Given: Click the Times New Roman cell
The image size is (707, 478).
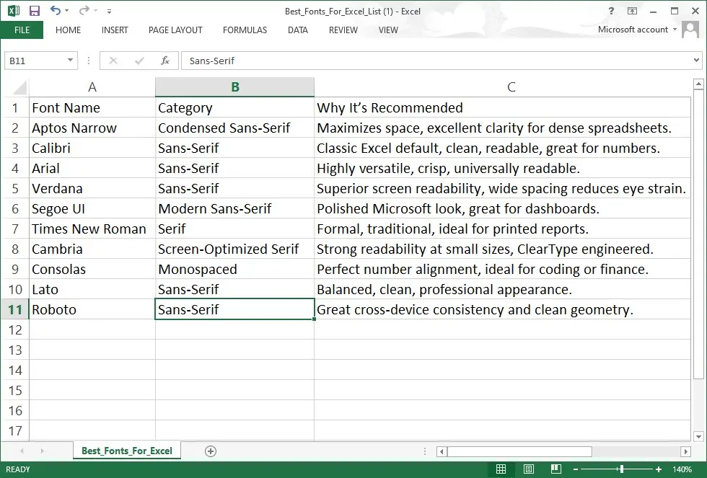Looking at the screenshot, I should coord(92,229).
